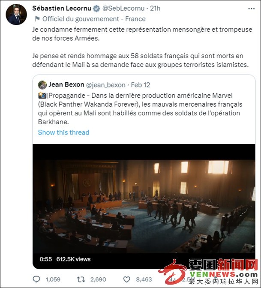Viewport: 261px width, 288px height.
Task: Click the 21h timestamp
Action: click(155, 8)
